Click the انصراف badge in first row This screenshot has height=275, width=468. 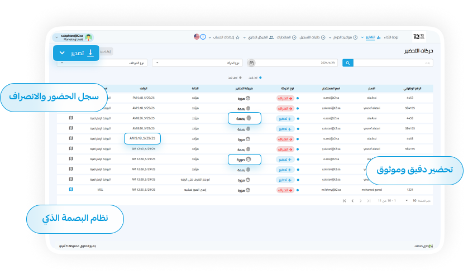point(285,98)
